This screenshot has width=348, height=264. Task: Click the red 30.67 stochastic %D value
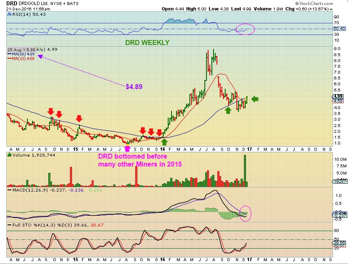click(97, 225)
